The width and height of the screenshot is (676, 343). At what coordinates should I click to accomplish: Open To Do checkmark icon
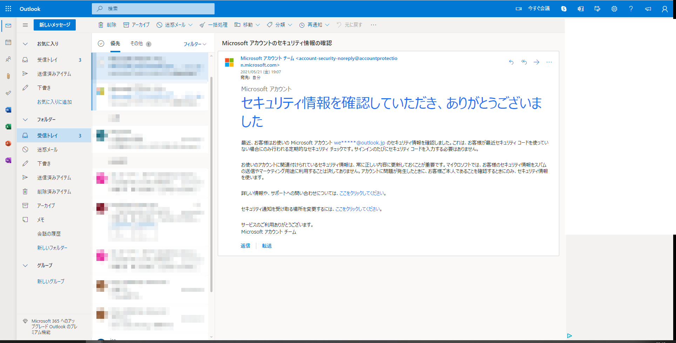coord(8,93)
